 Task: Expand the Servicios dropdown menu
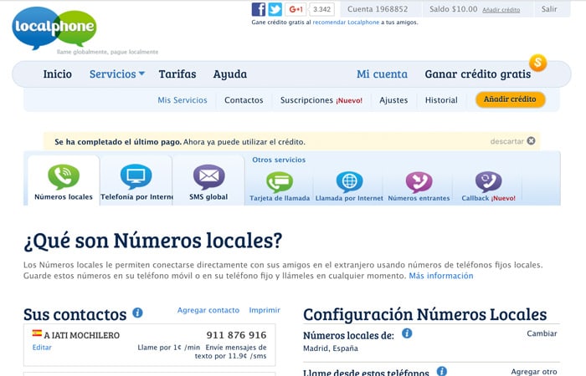117,74
